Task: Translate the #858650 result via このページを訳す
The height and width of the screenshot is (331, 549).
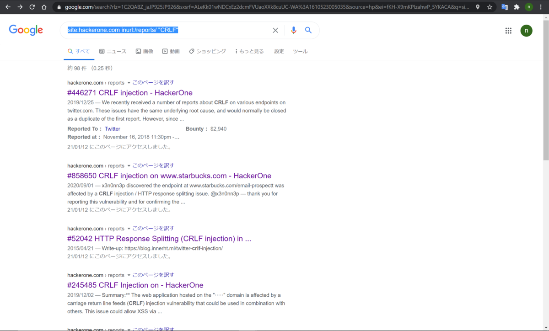Action: click(153, 165)
